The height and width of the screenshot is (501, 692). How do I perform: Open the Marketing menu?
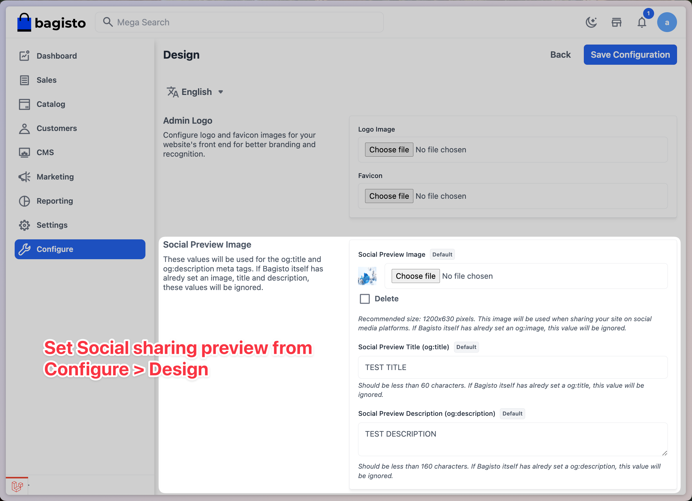pyautogui.click(x=55, y=177)
